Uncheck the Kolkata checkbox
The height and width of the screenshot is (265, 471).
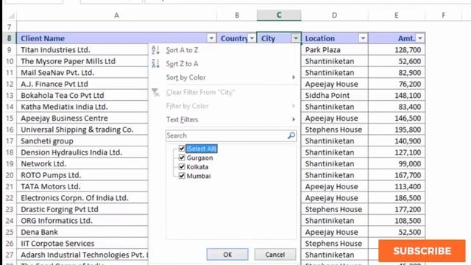pos(182,167)
